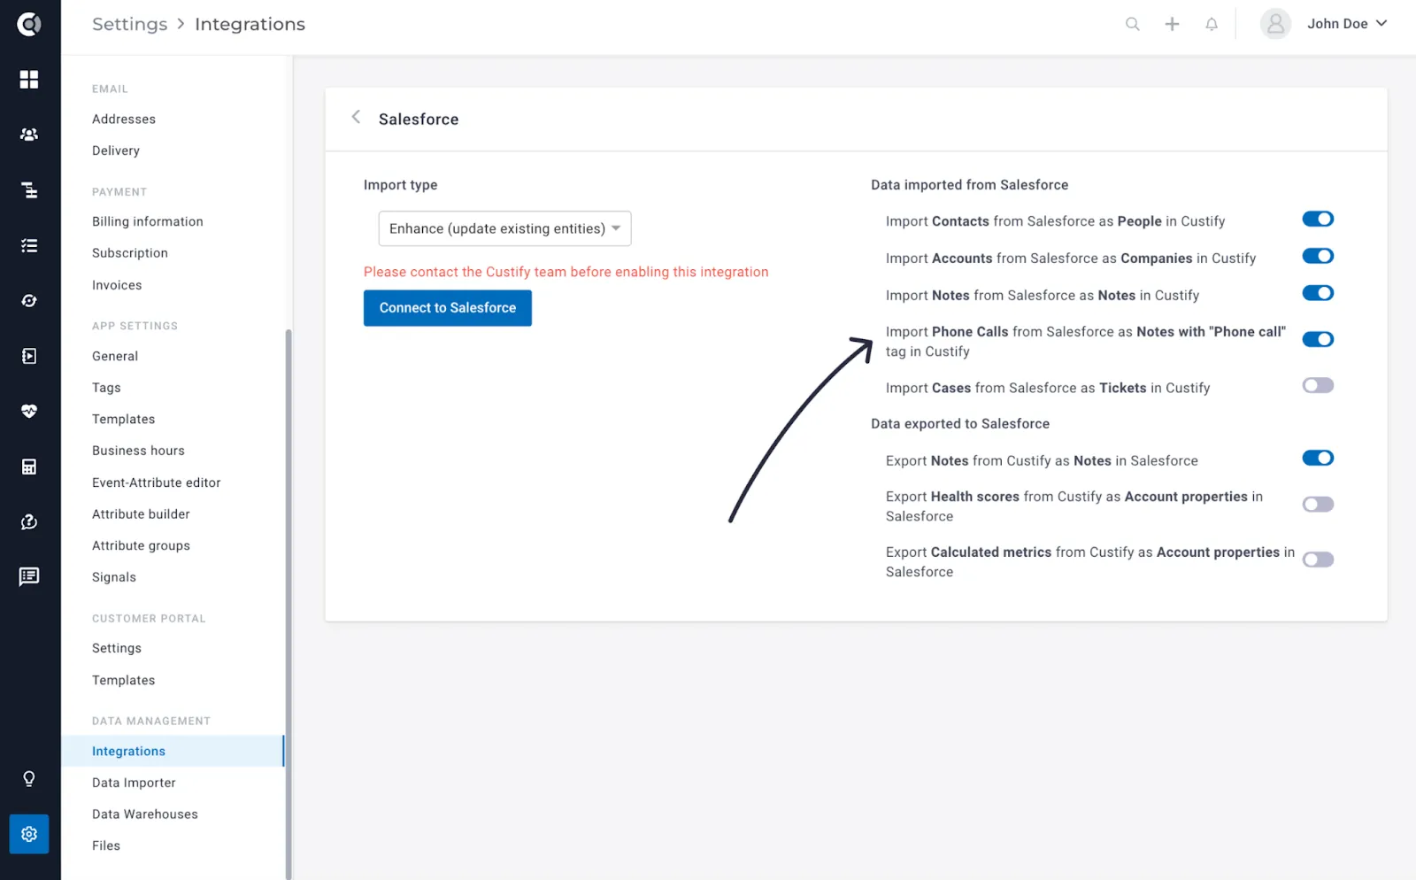Open the hierarchy bars icon in sidebar
1416x880 pixels.
click(x=29, y=190)
